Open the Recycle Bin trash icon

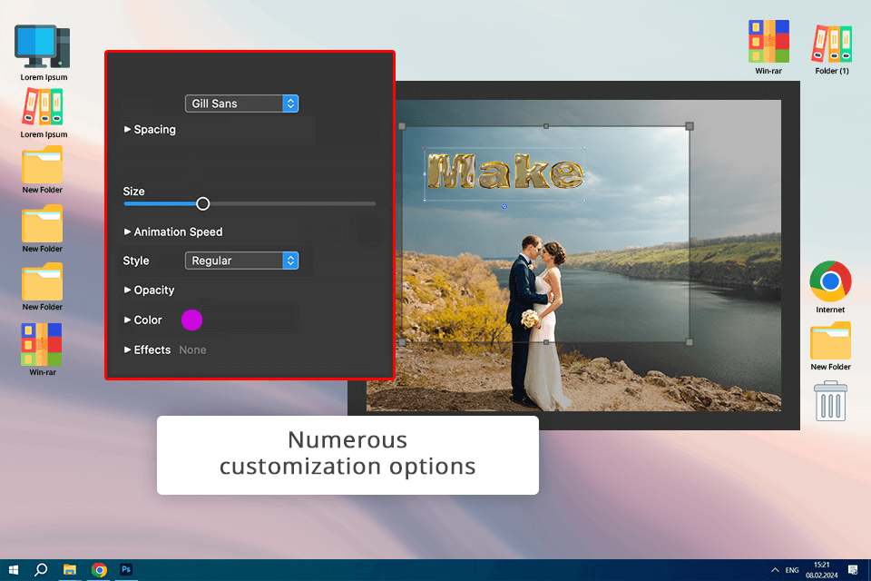coord(830,401)
